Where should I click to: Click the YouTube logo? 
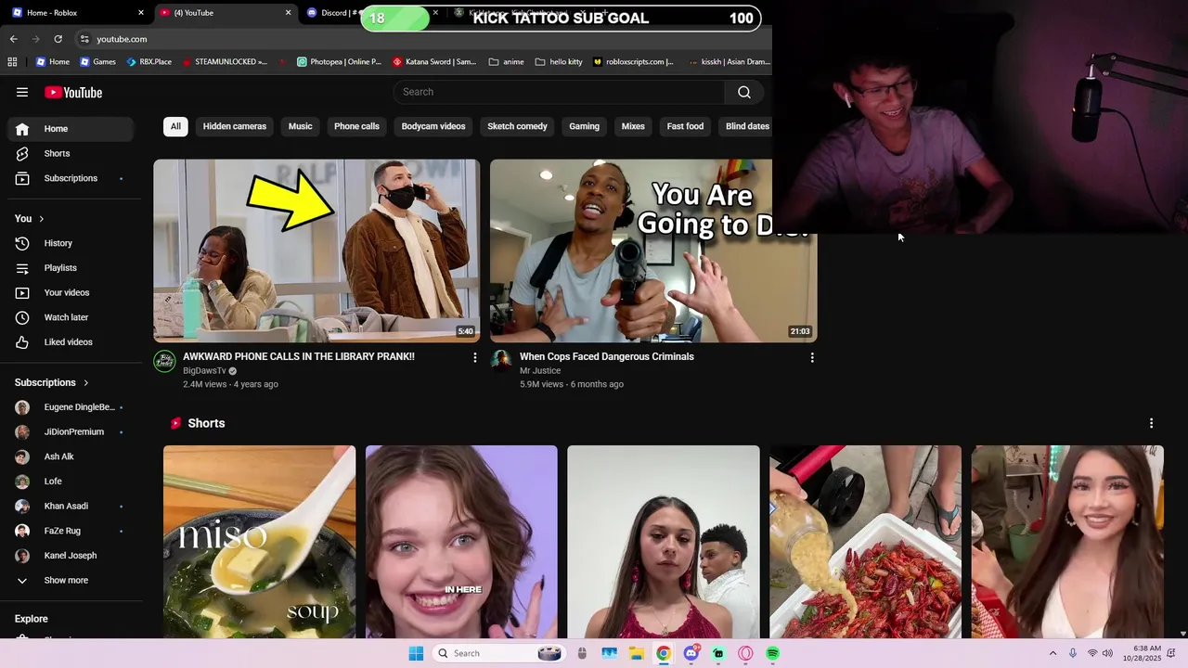(73, 92)
